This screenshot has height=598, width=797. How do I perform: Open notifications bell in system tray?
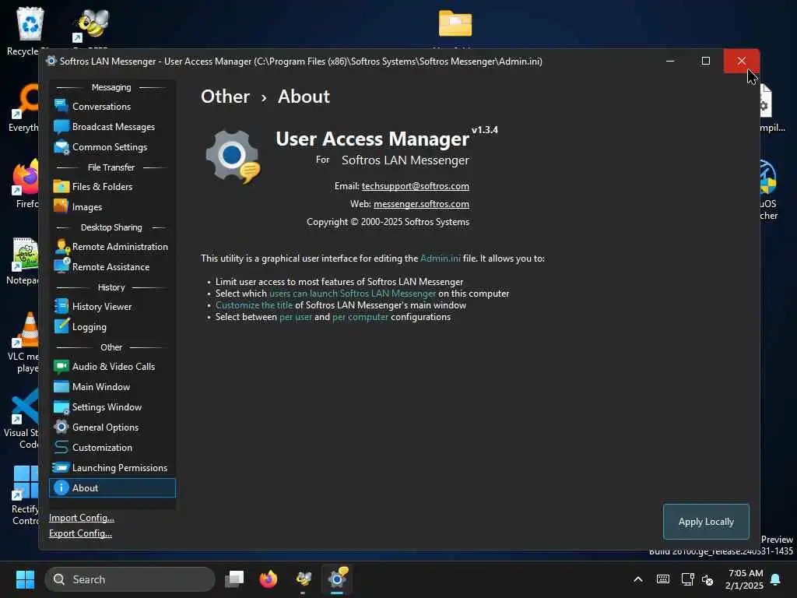(776, 579)
